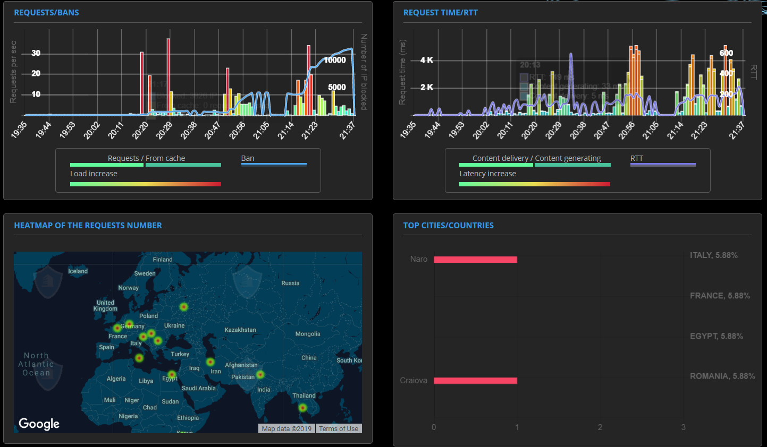Click the Google logo on the map

(x=39, y=424)
